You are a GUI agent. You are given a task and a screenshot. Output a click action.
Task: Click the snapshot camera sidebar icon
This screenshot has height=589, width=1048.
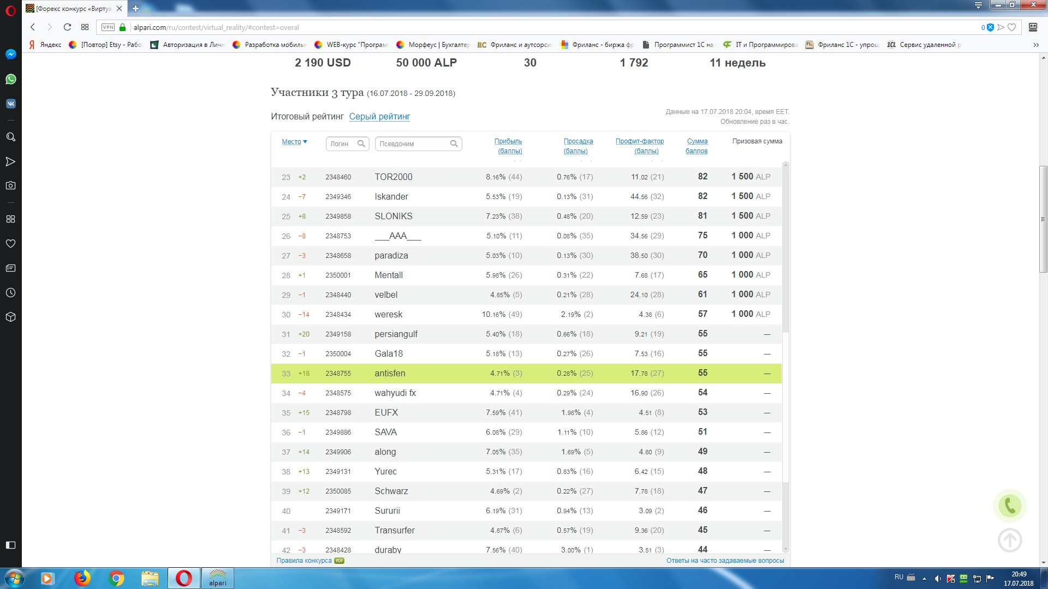pos(10,185)
